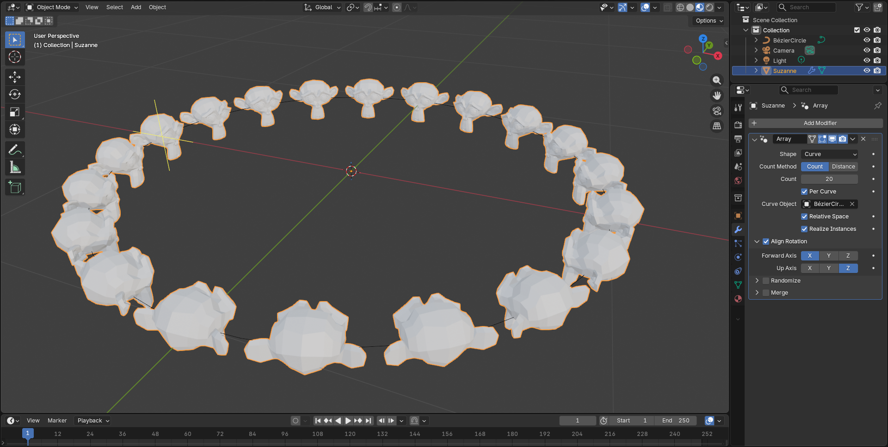This screenshot has height=447, width=888.
Task: Select the Scale tool
Action: pyautogui.click(x=15, y=112)
